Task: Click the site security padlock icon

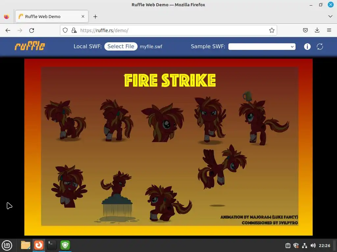Action: [x=74, y=30]
